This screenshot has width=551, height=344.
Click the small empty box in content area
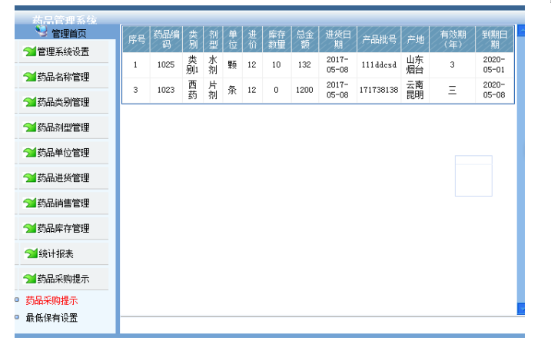coord(473,176)
